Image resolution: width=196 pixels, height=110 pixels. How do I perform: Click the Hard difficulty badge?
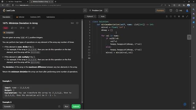6,28
